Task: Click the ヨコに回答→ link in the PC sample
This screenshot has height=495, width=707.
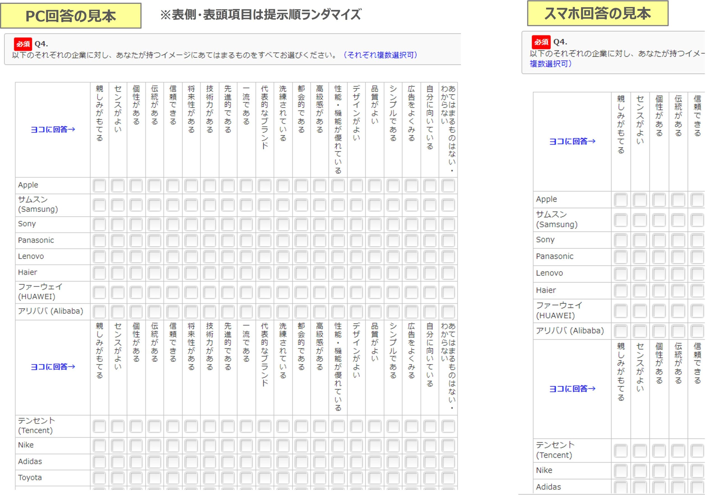Action: (53, 129)
